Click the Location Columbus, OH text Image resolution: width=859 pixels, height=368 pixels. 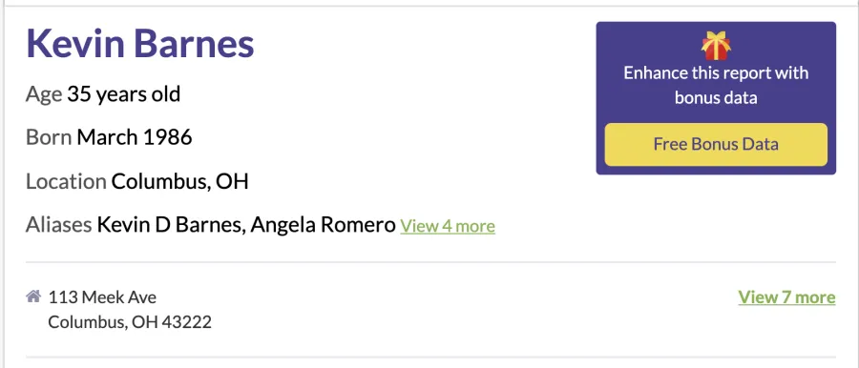pos(136,181)
